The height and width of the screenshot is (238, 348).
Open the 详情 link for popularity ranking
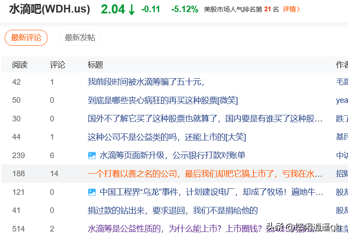click(x=291, y=9)
